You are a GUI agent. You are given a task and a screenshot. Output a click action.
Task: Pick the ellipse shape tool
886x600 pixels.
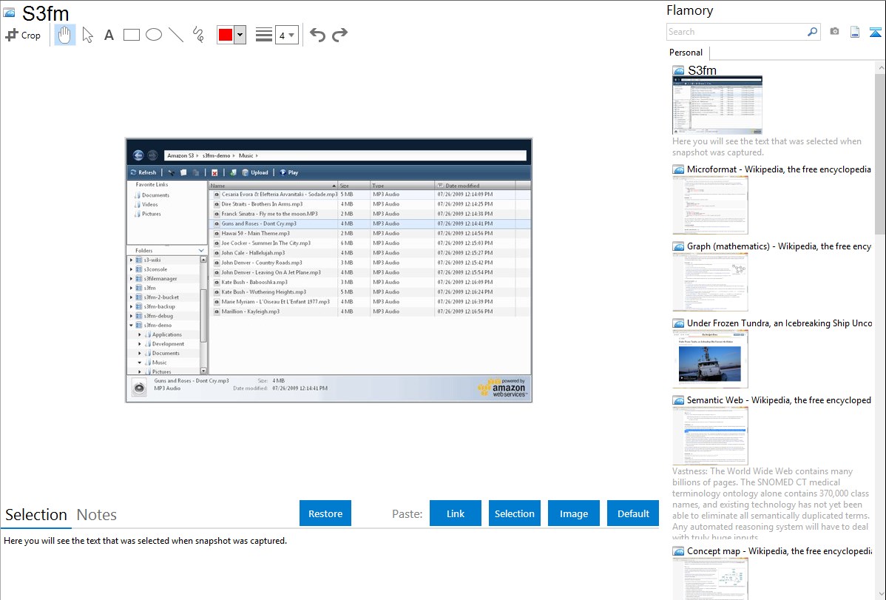(x=154, y=35)
